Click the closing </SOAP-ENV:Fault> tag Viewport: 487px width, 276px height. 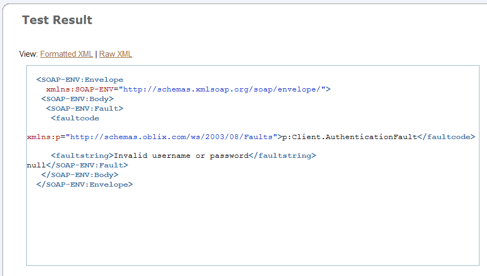point(87,165)
